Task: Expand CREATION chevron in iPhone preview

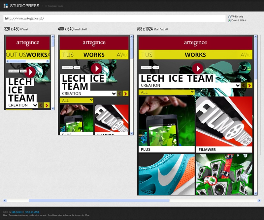Action: pos(35,105)
